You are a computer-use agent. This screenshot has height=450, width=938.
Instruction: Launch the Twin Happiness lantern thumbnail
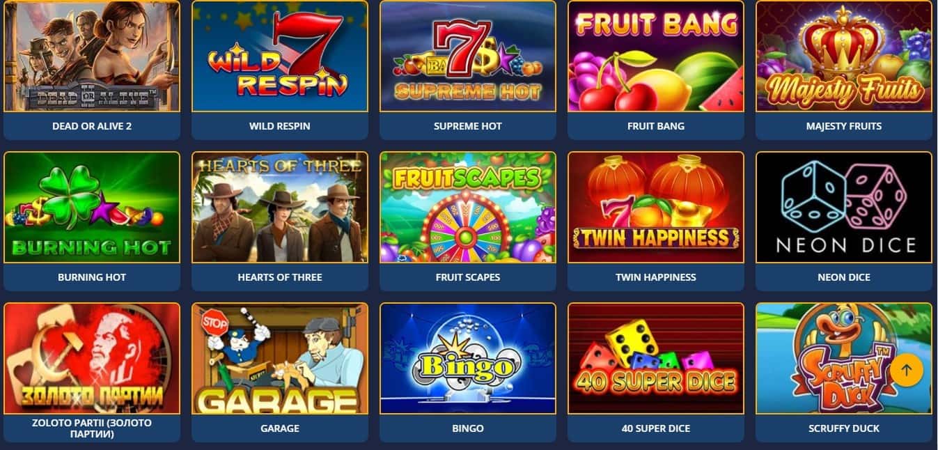coord(656,207)
